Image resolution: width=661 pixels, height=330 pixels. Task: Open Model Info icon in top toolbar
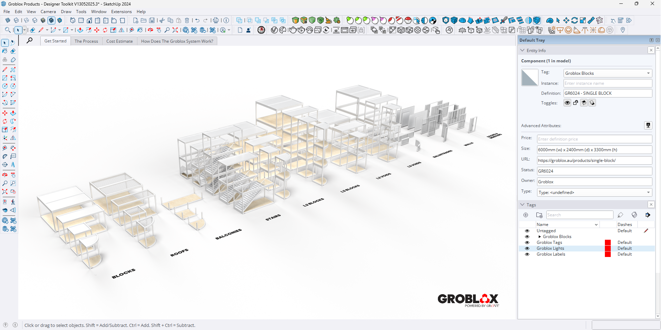coord(226,20)
